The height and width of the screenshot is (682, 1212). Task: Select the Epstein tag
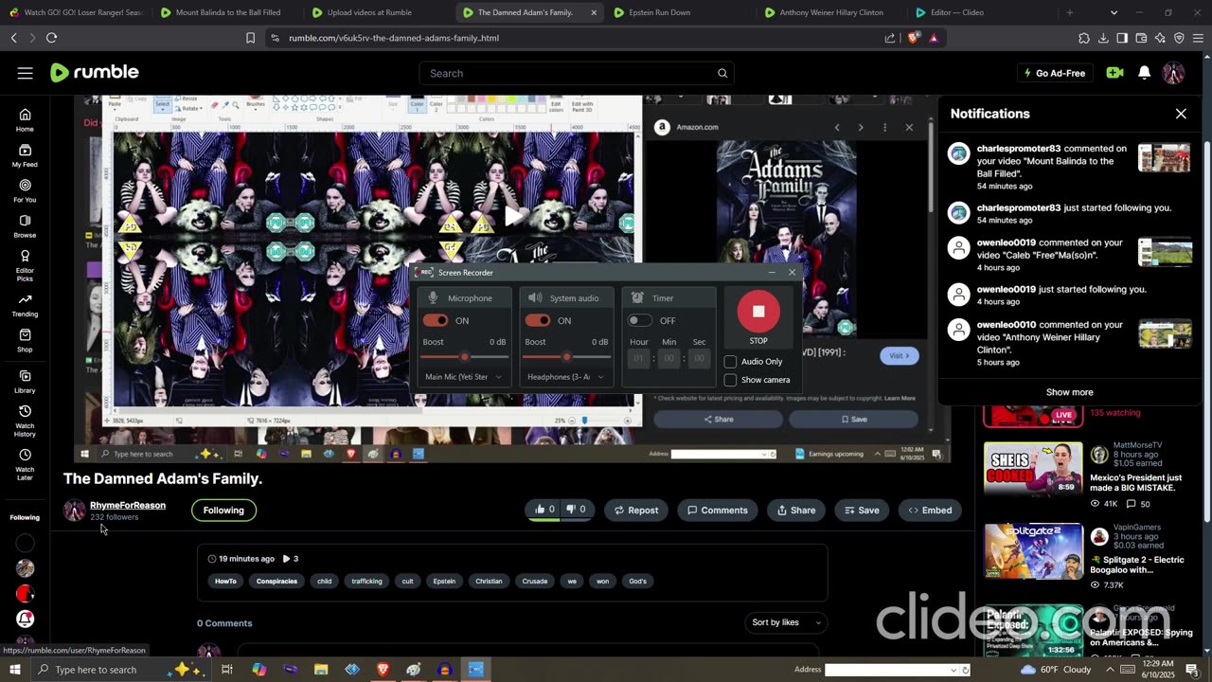click(444, 581)
